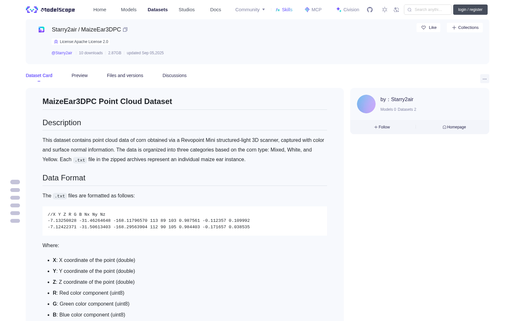Screen dimensions: 515x321
Task: Click the code line starting with -7.13250828
Action: click(149, 221)
